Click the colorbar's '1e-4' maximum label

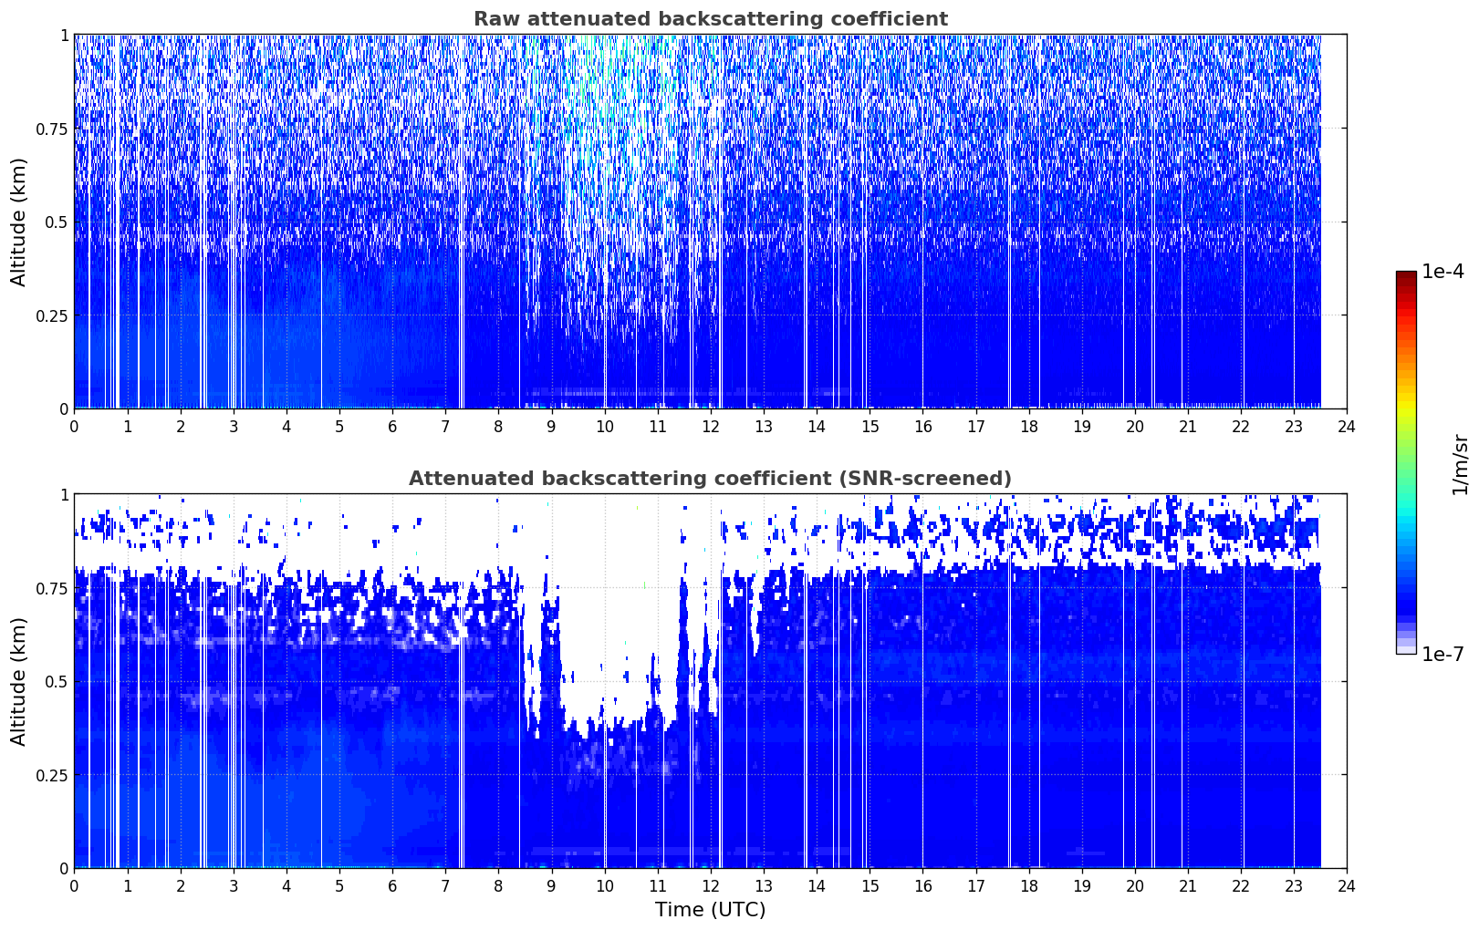coord(1443,273)
